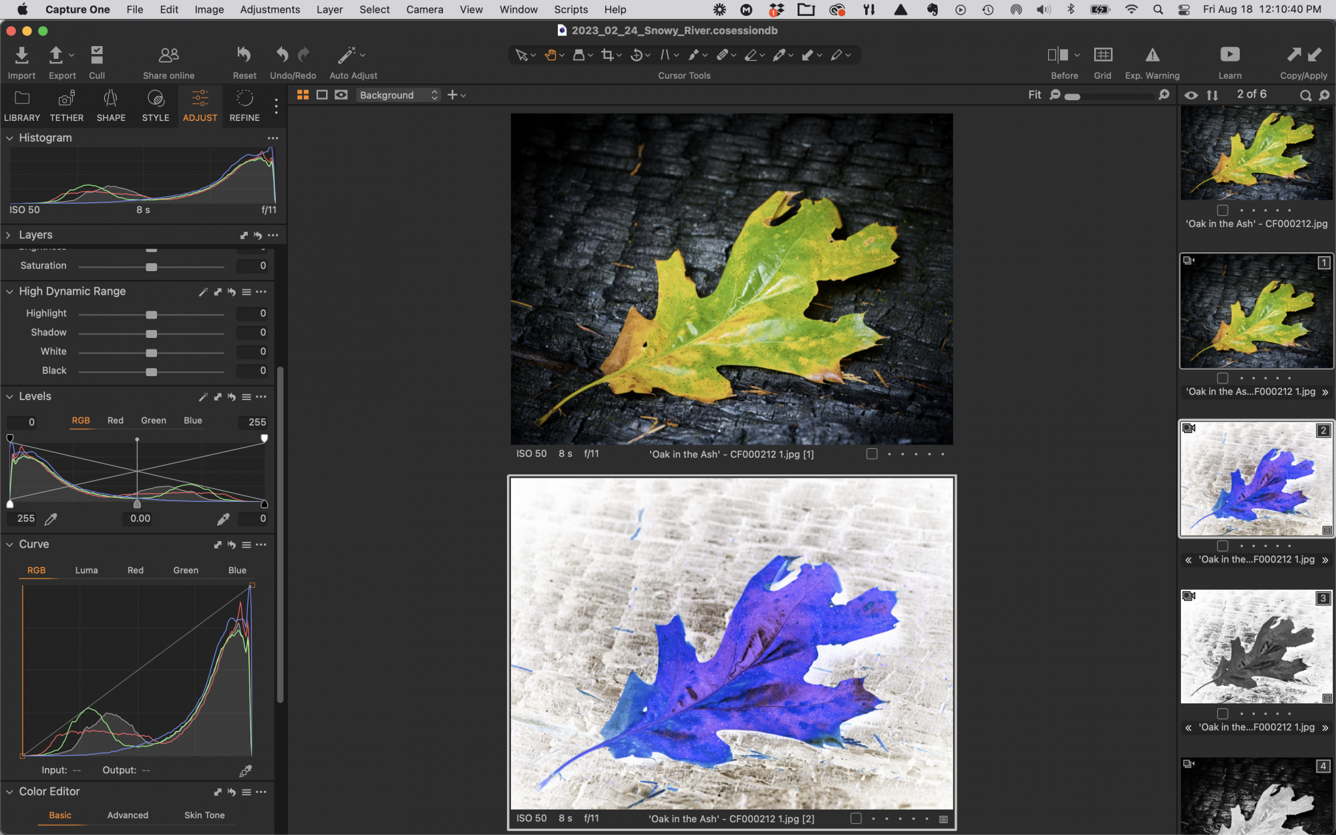Open the Skin Tone tab
Screen dimensions: 1336x835
[204, 816]
